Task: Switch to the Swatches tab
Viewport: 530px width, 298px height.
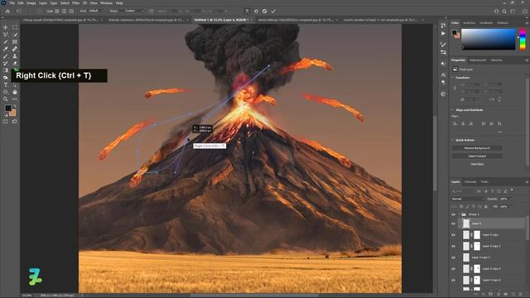Action: pos(470,23)
